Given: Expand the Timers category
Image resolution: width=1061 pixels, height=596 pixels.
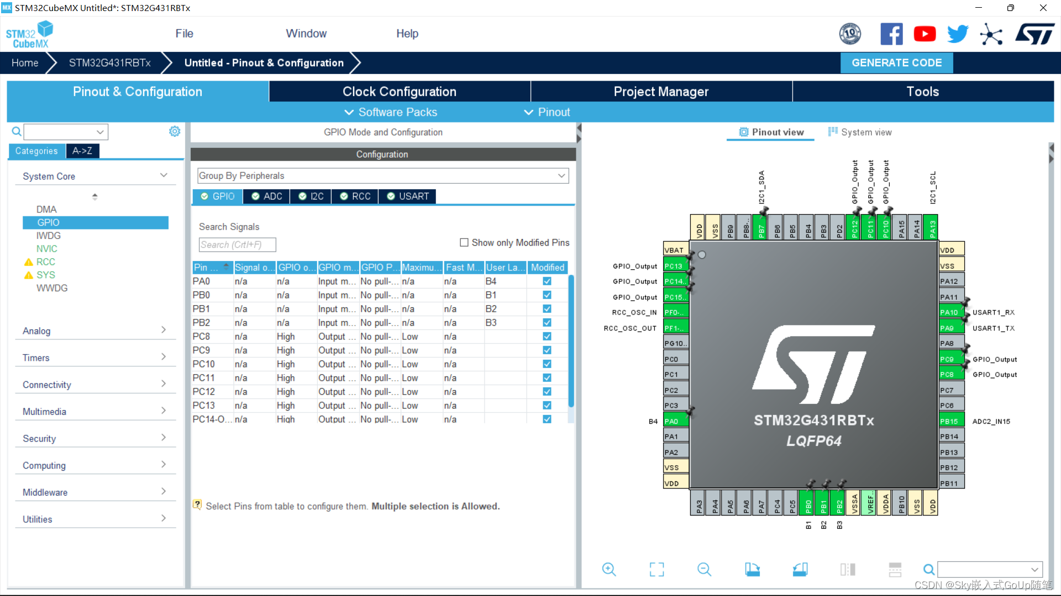Looking at the screenshot, I should (95, 358).
